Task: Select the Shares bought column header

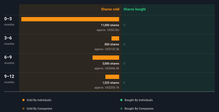Action: (135, 9)
